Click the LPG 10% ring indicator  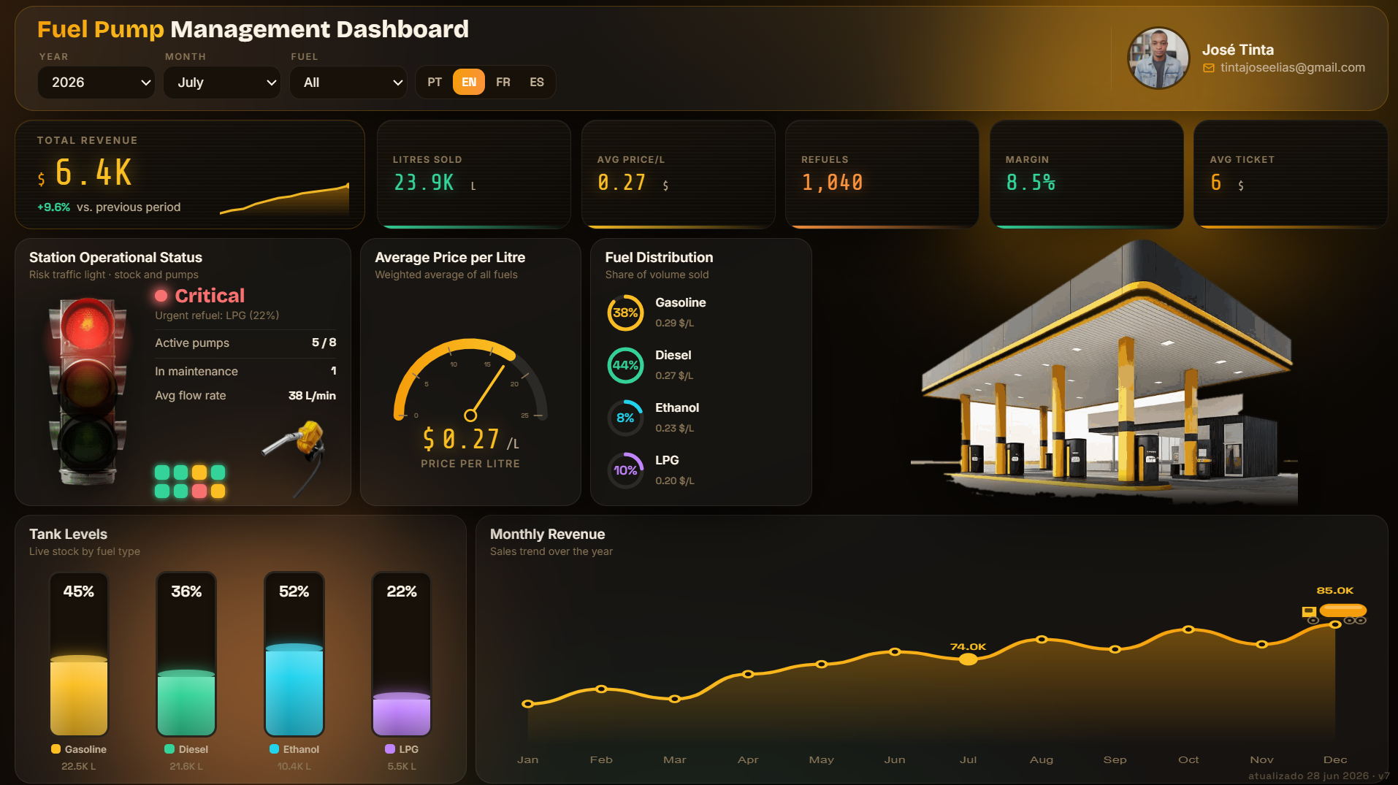(625, 470)
